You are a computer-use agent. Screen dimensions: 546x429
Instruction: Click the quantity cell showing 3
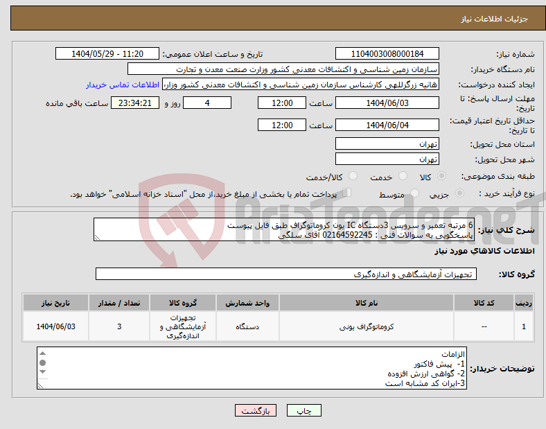119,326
